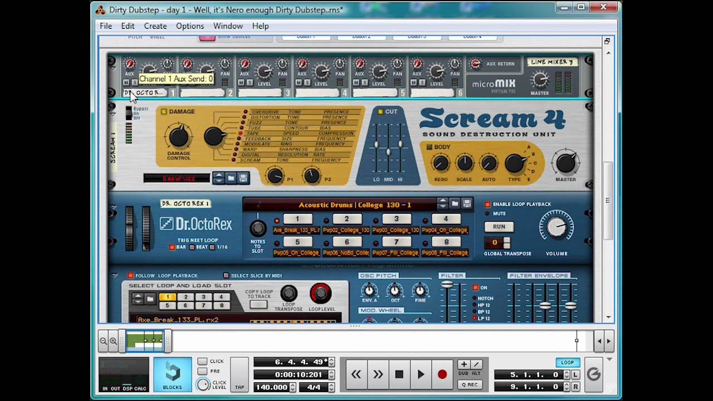Open the File menu

tap(106, 26)
